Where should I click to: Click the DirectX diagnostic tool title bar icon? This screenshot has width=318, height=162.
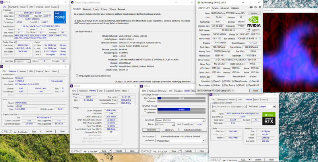point(72,2)
